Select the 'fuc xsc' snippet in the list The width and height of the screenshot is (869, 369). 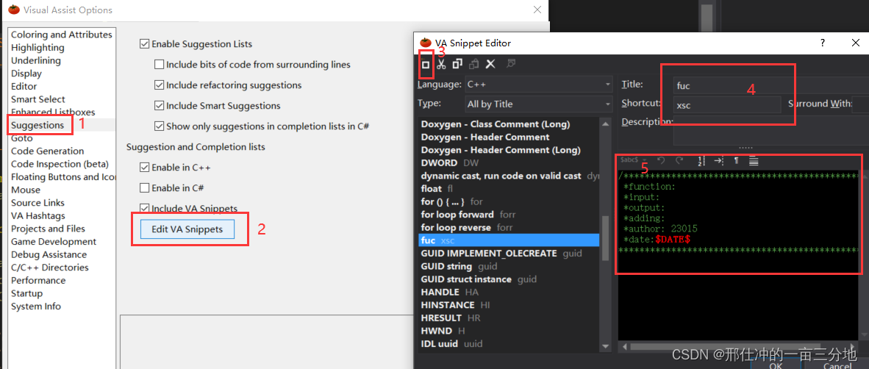509,240
